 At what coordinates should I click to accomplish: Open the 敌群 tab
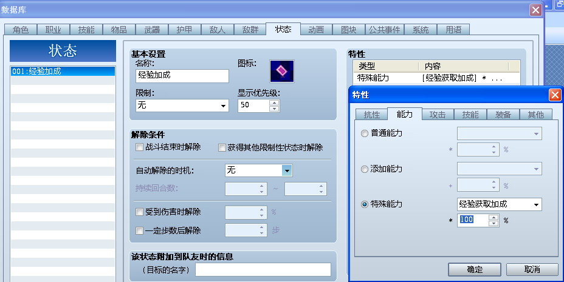click(250, 30)
